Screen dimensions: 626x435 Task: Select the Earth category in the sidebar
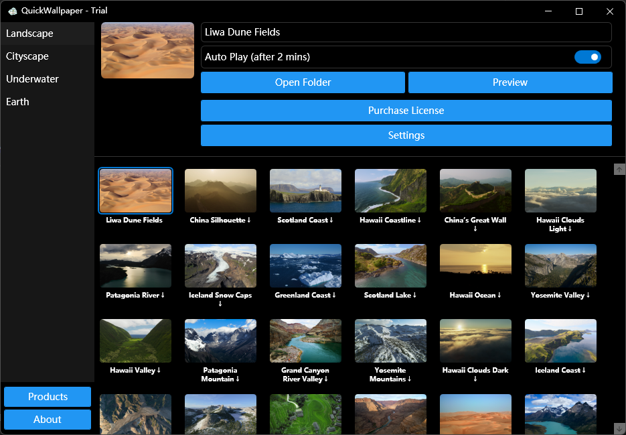point(17,101)
